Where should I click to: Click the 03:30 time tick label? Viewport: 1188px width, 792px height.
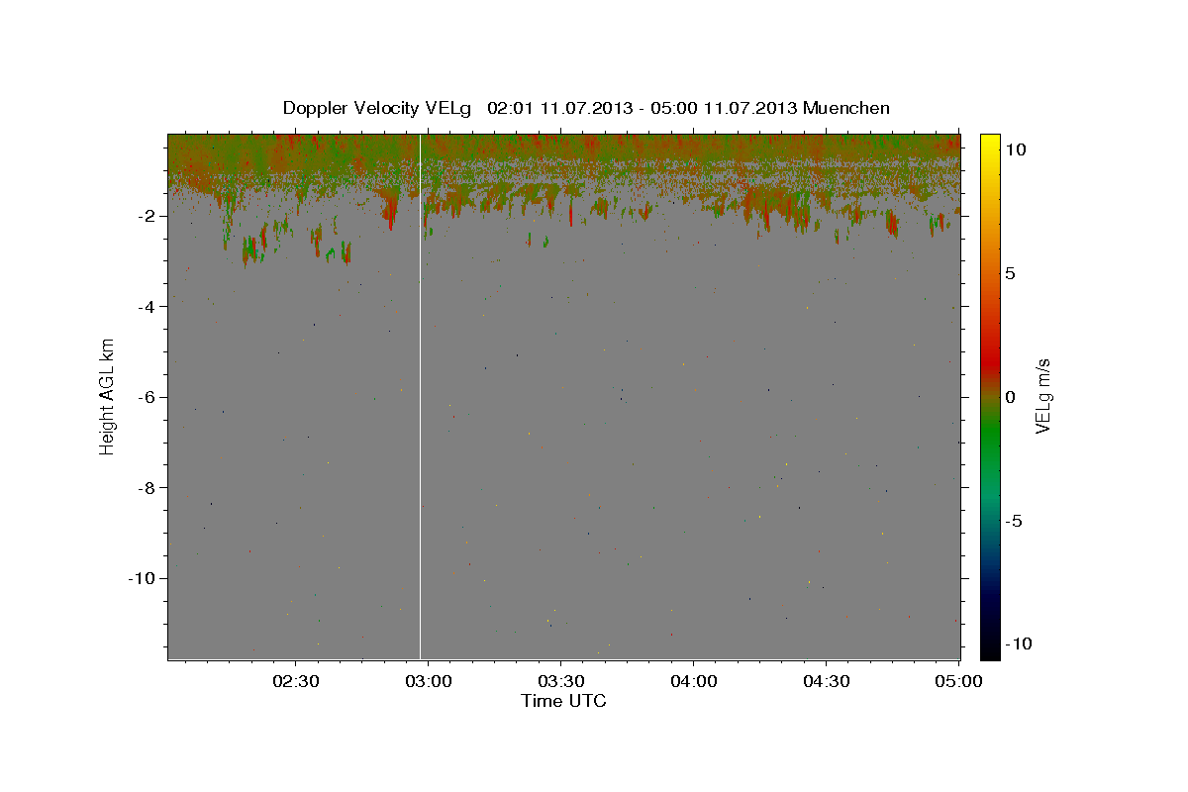click(x=561, y=682)
